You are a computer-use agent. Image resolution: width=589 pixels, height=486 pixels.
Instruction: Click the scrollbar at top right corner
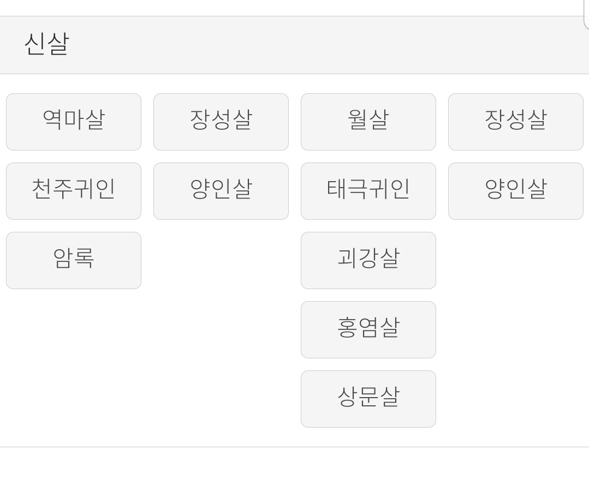586,14
